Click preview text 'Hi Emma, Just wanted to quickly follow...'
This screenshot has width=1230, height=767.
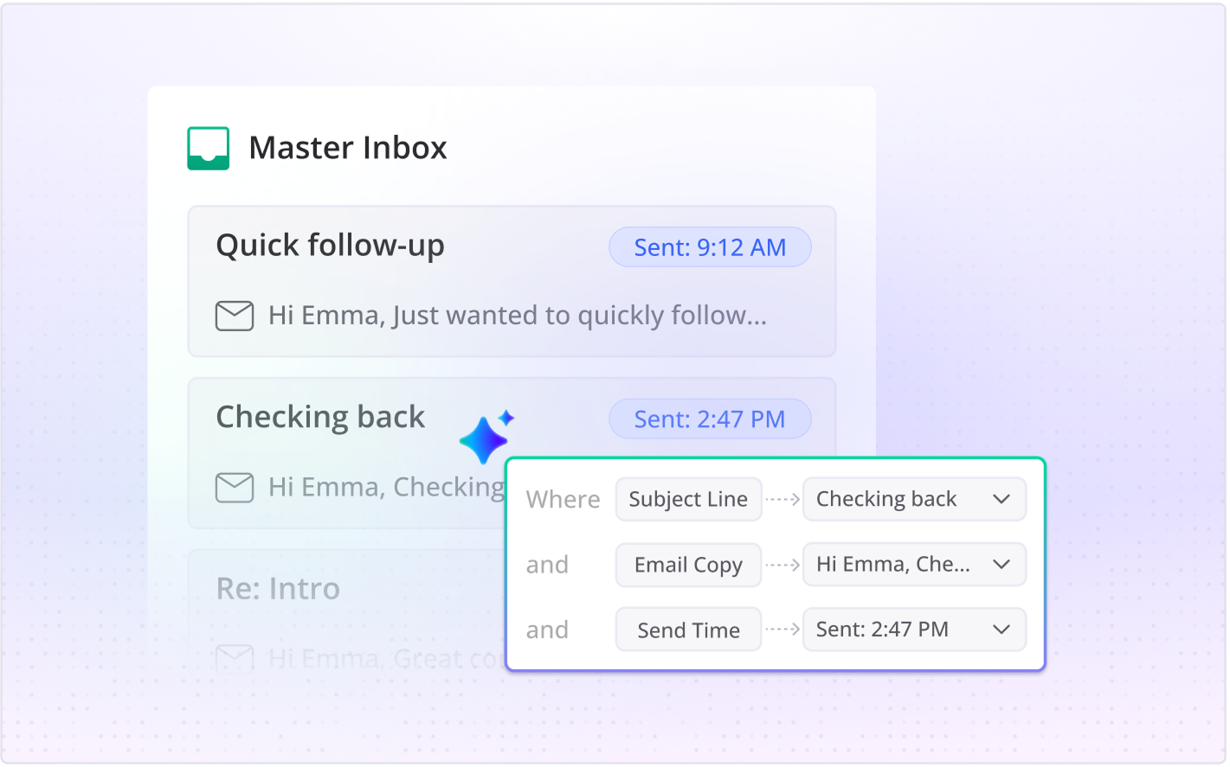[x=518, y=316]
